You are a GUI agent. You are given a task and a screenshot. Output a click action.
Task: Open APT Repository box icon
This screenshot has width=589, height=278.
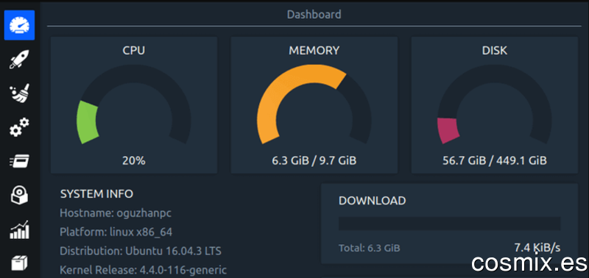pyautogui.click(x=19, y=263)
